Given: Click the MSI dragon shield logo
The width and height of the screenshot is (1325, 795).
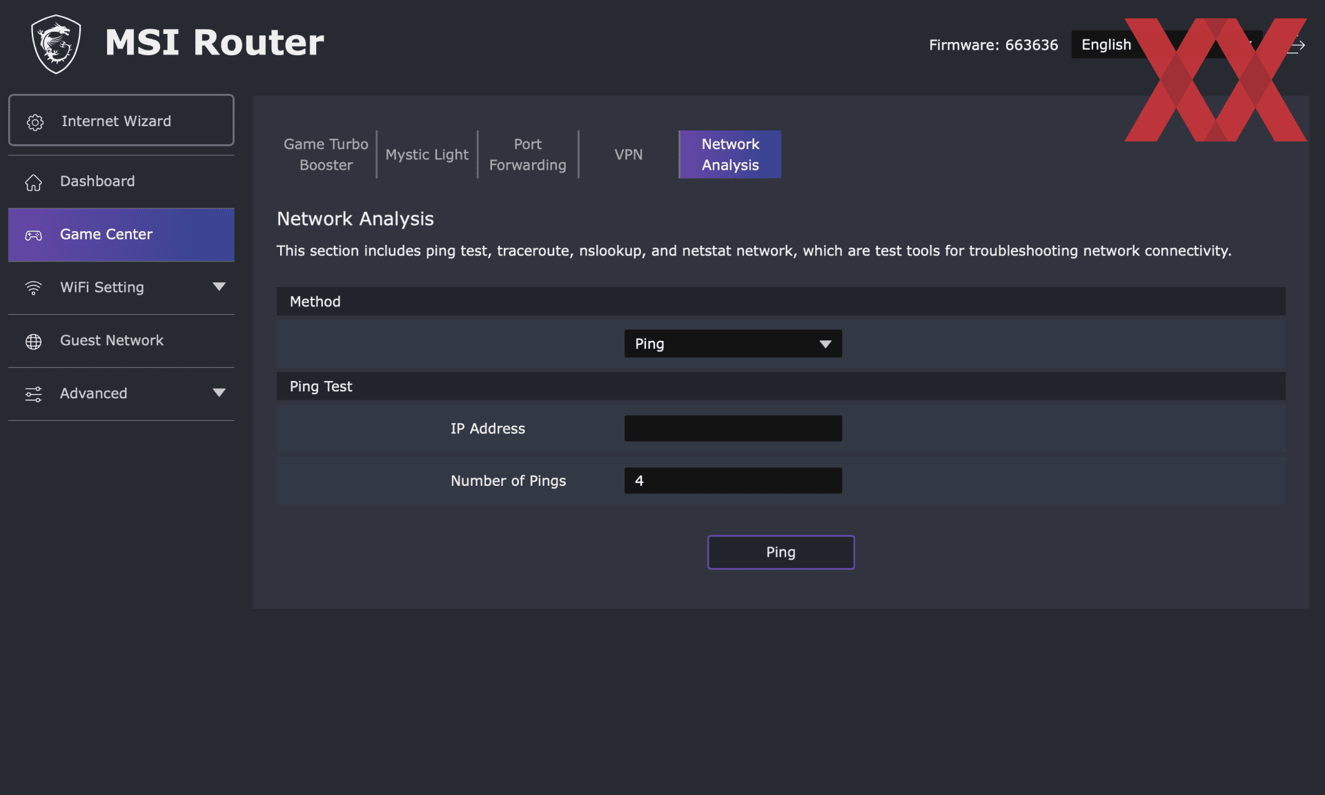Looking at the screenshot, I should 56,44.
